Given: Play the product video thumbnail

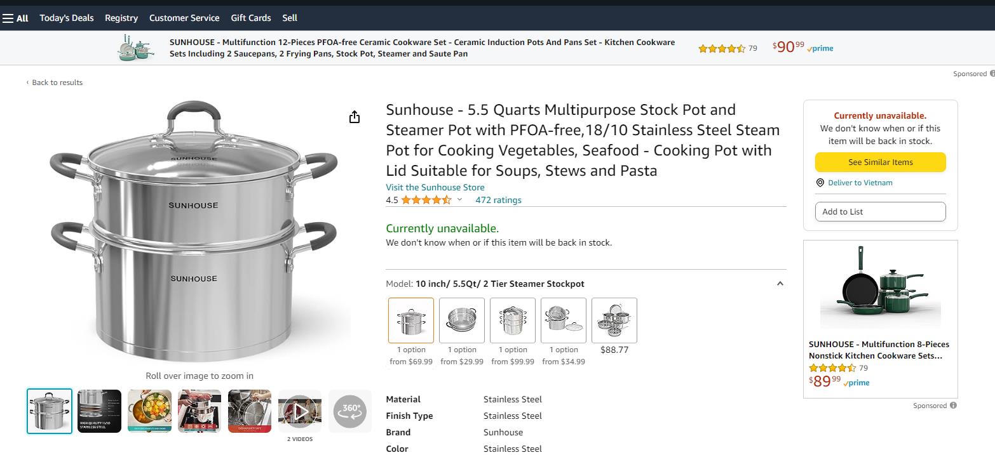Looking at the screenshot, I should coord(300,411).
